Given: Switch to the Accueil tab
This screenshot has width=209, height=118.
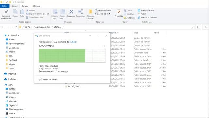Looking at the screenshot, I should [x=14, y=6].
